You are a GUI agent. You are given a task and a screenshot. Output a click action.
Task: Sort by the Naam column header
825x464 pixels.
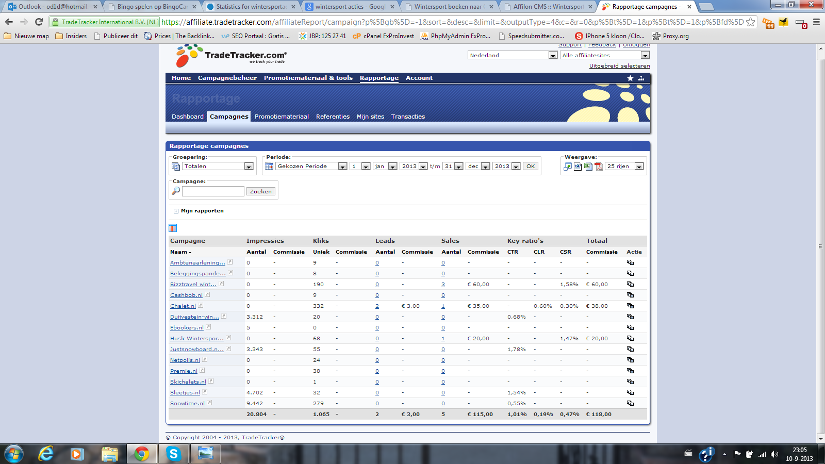pyautogui.click(x=180, y=252)
